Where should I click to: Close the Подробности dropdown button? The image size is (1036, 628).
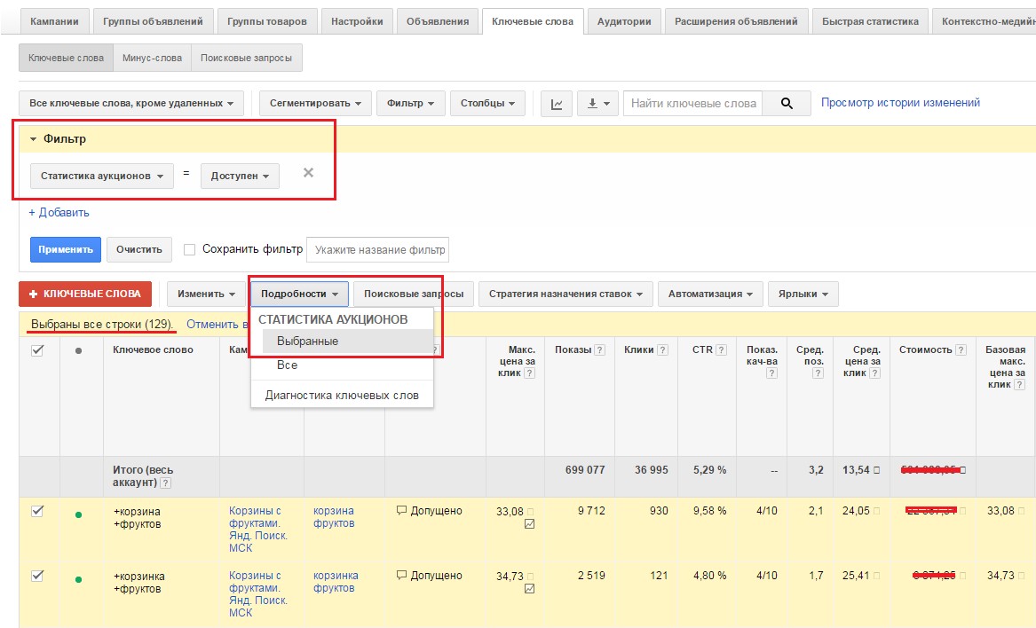(x=299, y=294)
